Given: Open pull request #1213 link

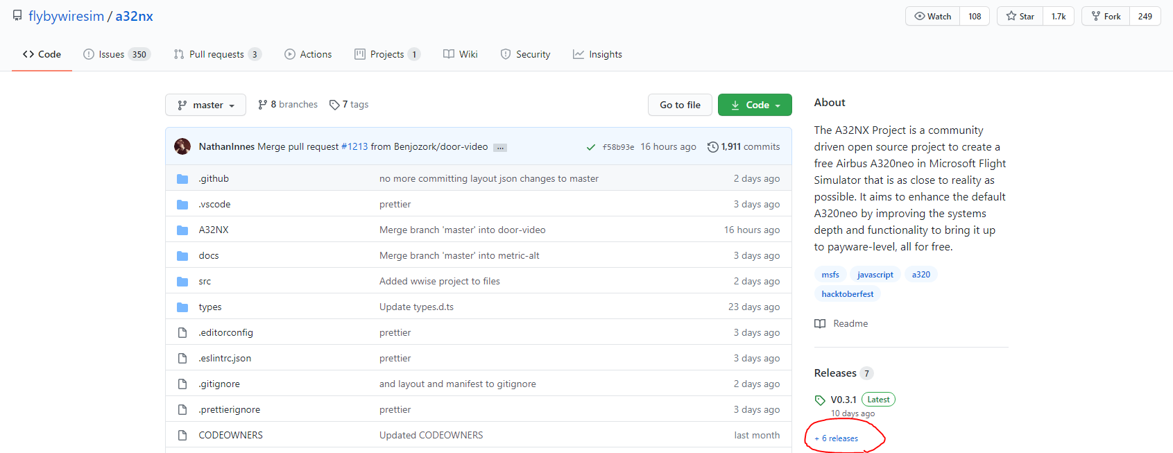Looking at the screenshot, I should point(354,146).
